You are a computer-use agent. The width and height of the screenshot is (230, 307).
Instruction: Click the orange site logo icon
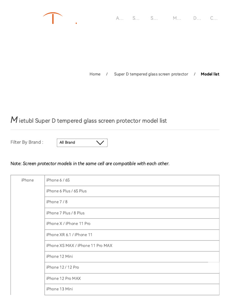pos(53,18)
